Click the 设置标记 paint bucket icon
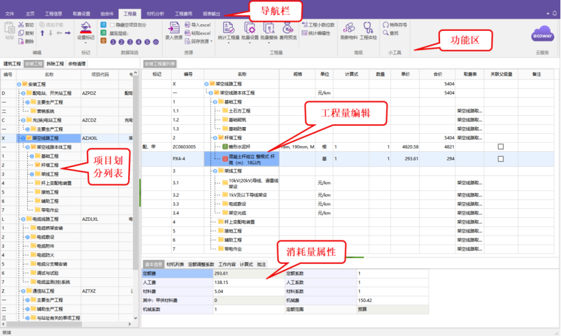 click(x=85, y=28)
